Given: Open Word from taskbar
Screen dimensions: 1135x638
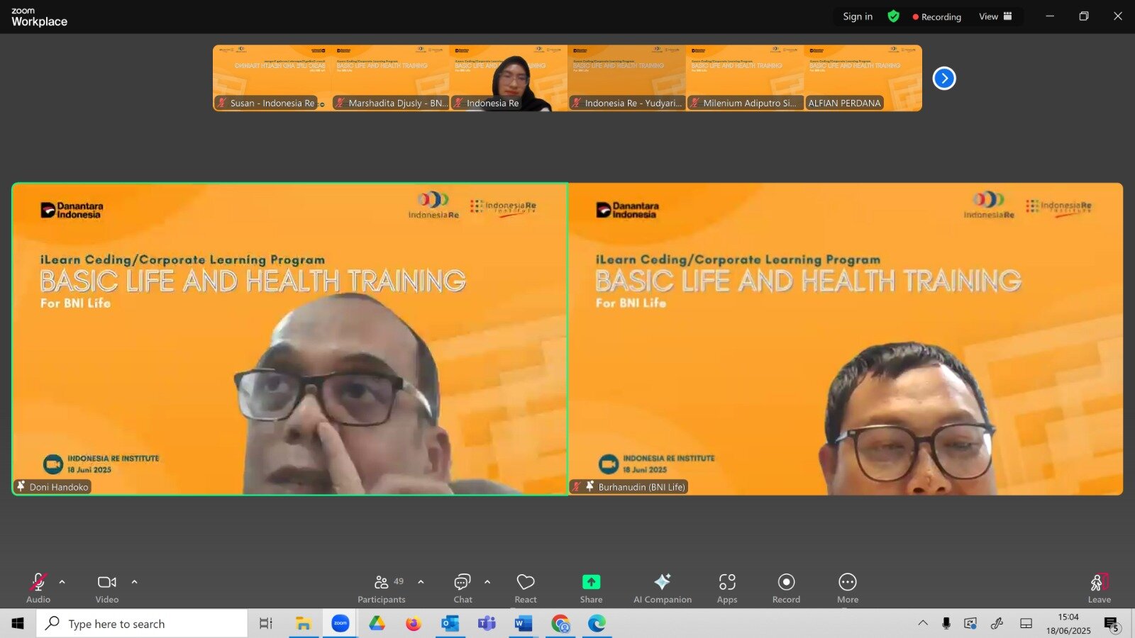Looking at the screenshot, I should point(524,623).
